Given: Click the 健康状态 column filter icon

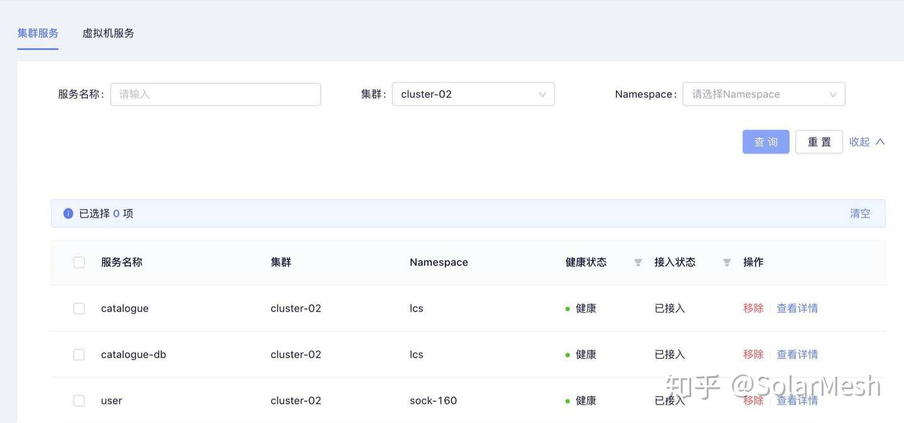Looking at the screenshot, I should coord(638,262).
